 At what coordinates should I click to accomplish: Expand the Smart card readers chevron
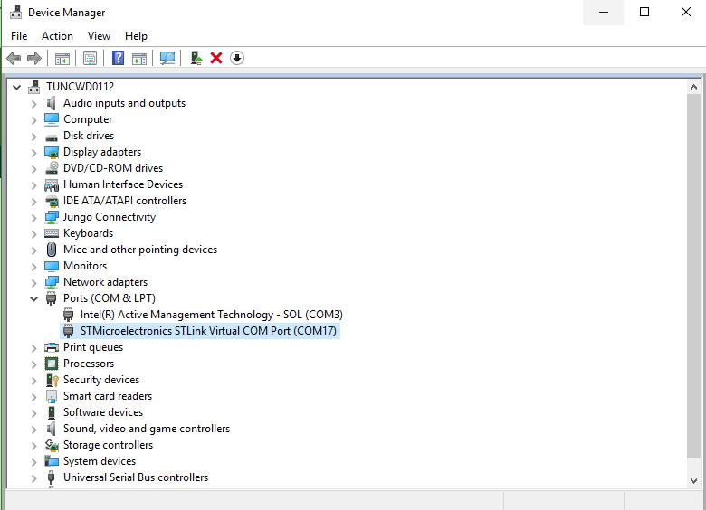tap(33, 396)
